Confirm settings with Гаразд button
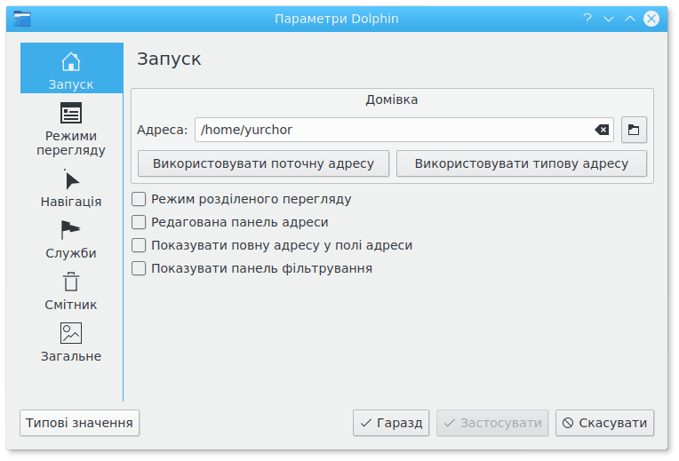 (391, 423)
